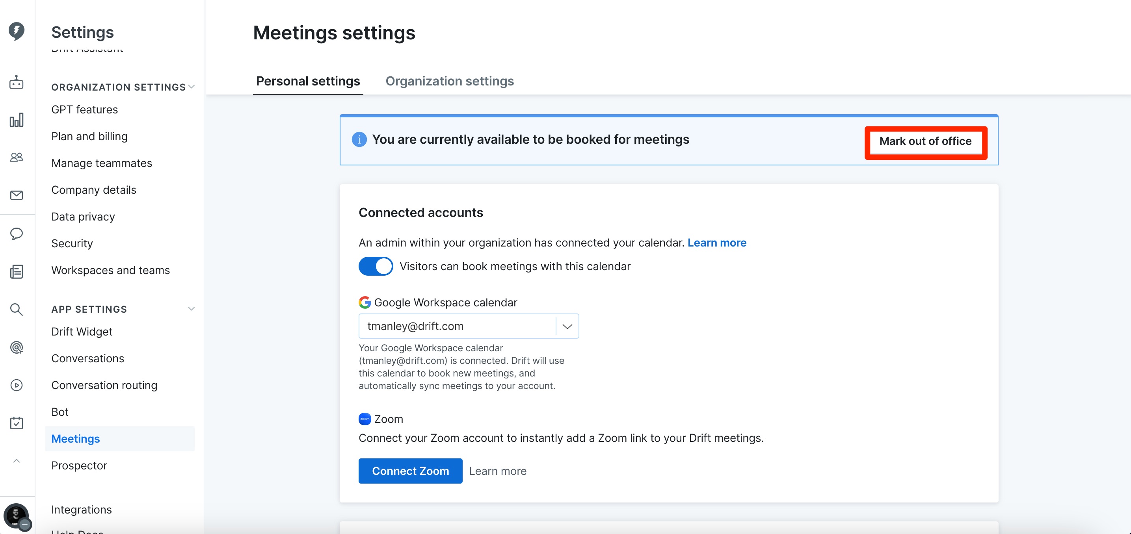Viewport: 1131px width, 534px height.
Task: Click the user profile avatar
Action: pyautogui.click(x=17, y=516)
